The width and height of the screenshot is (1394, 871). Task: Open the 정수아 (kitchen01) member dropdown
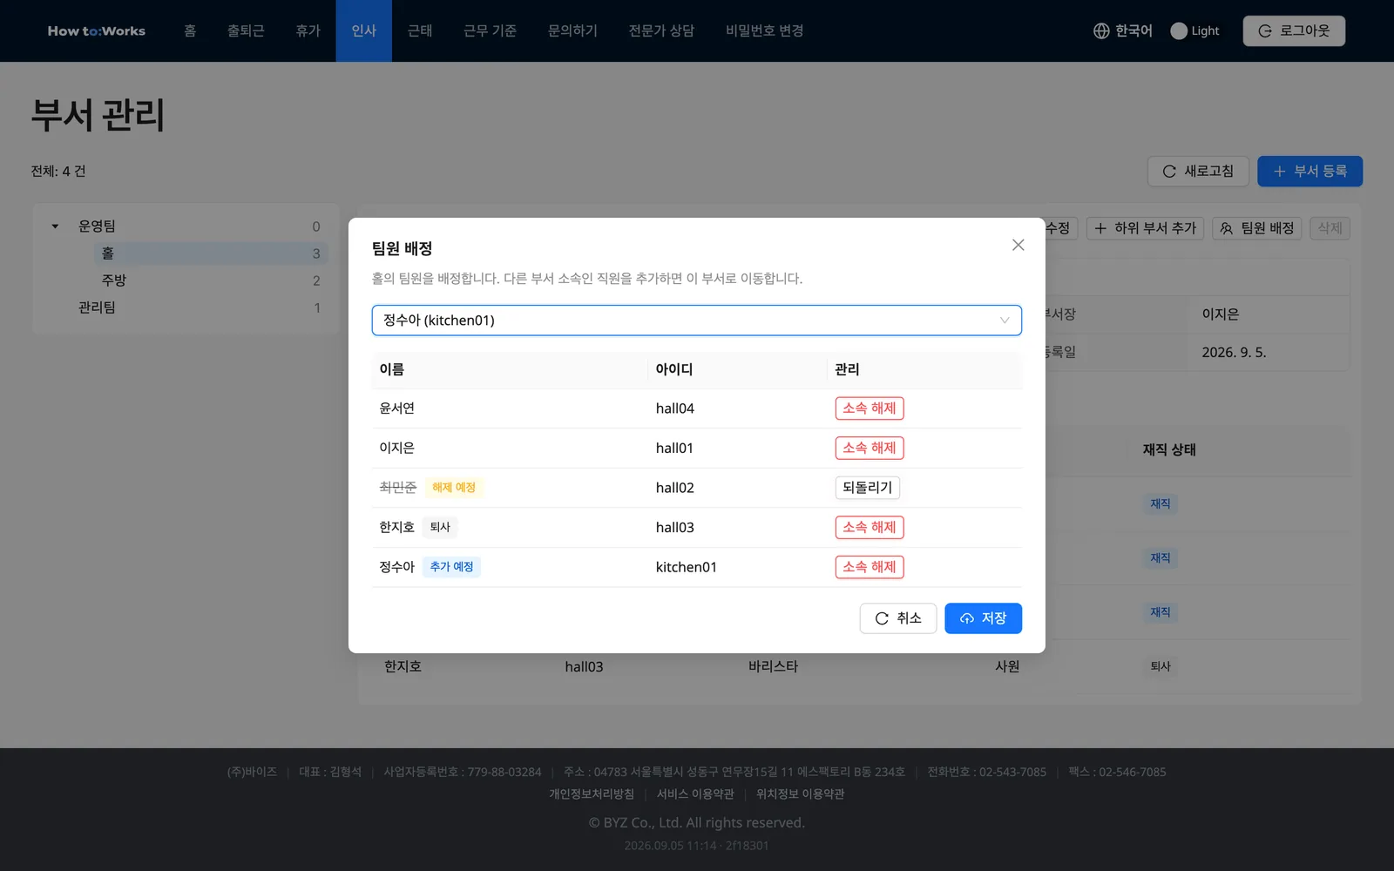[696, 321]
